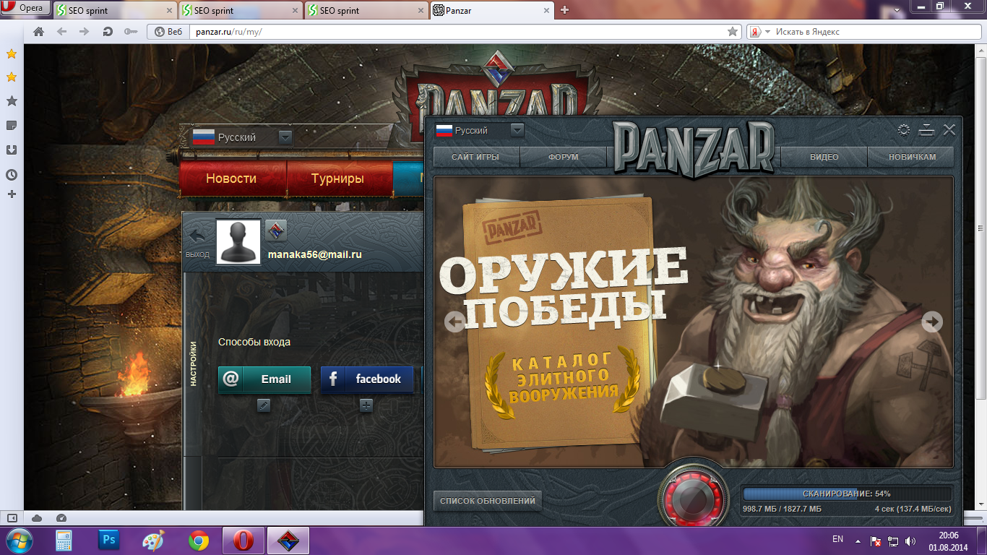Close the Panzar browser tab
Image resolution: width=987 pixels, height=555 pixels.
[x=546, y=11]
